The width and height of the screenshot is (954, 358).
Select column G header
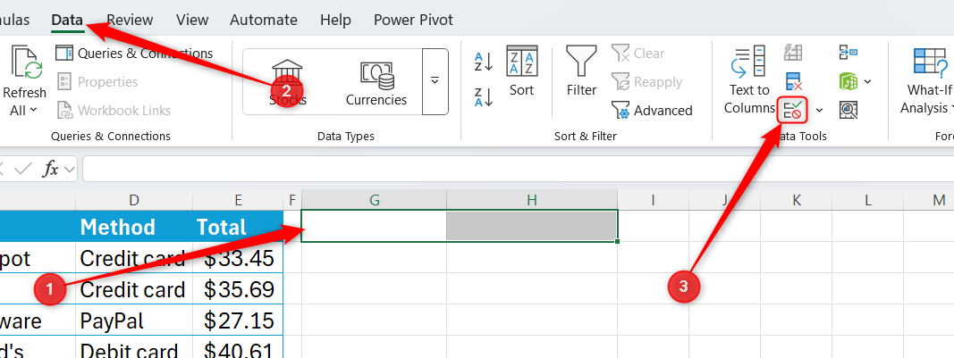[x=374, y=200]
